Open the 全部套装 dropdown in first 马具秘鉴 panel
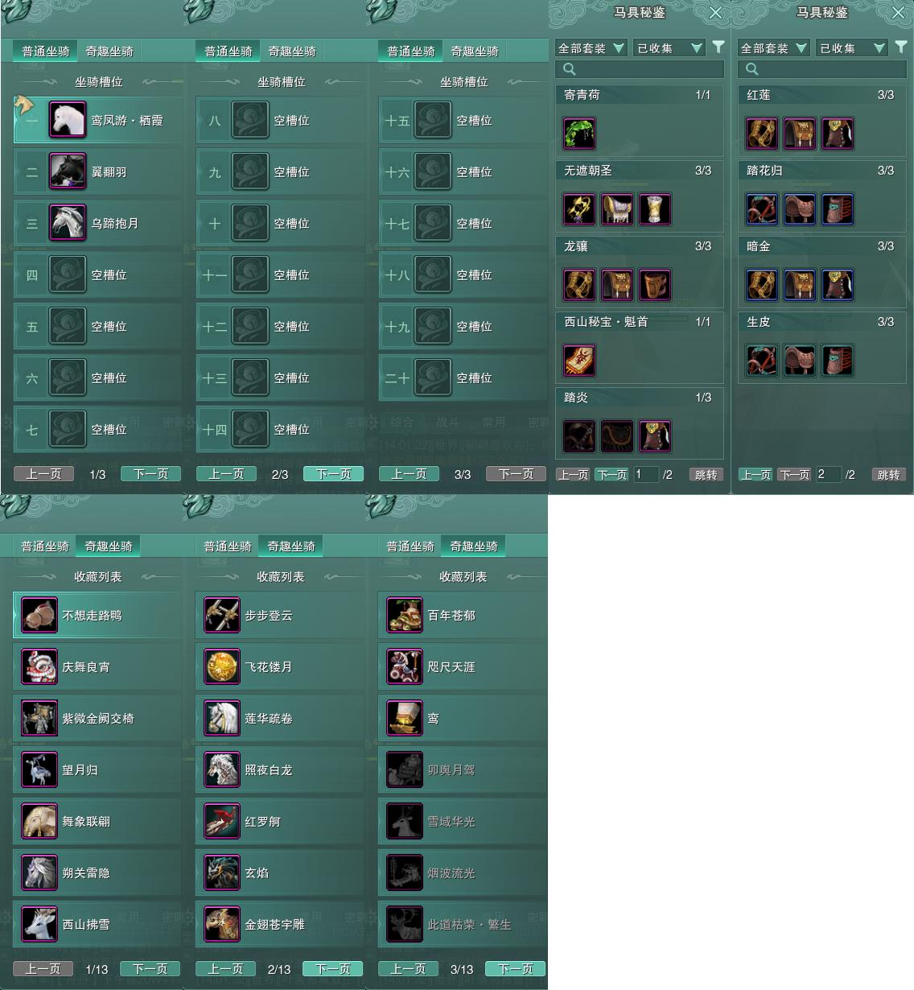The width and height of the screenshot is (914, 990). pyautogui.click(x=591, y=48)
